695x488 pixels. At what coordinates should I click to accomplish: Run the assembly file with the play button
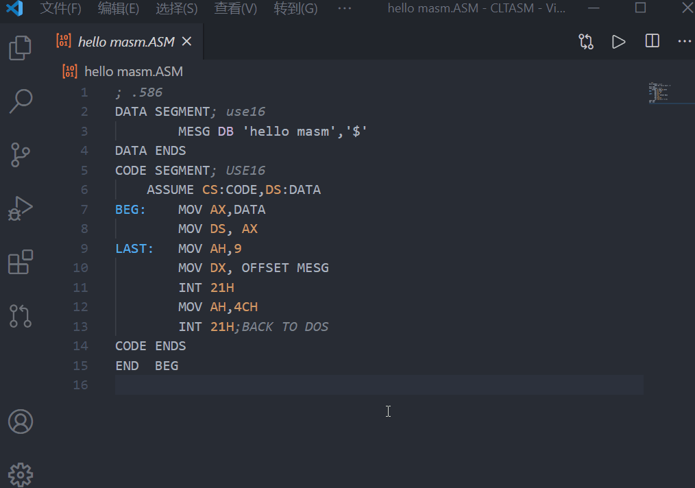pos(618,41)
